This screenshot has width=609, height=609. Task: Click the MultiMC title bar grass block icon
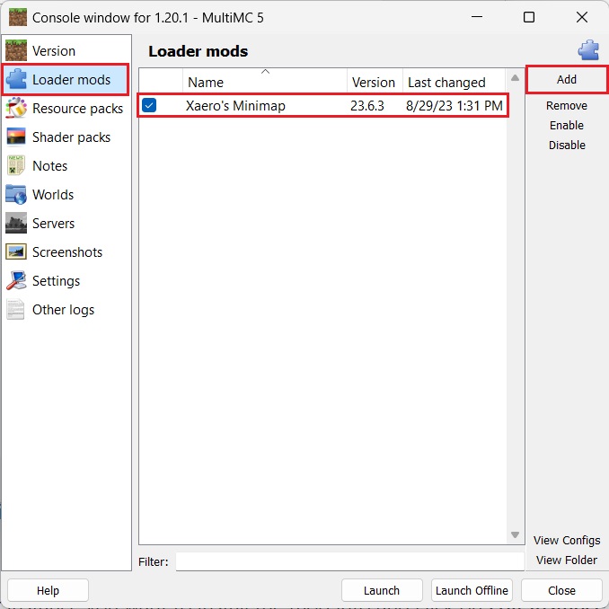[x=17, y=17]
